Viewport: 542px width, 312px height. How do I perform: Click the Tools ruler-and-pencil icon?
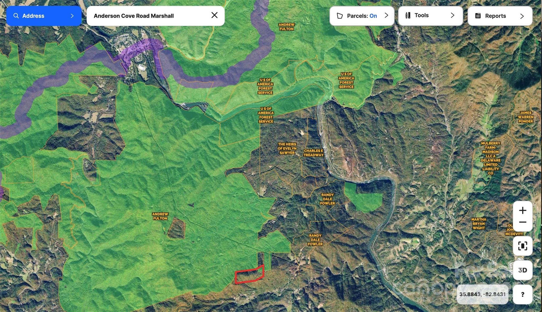408,15
